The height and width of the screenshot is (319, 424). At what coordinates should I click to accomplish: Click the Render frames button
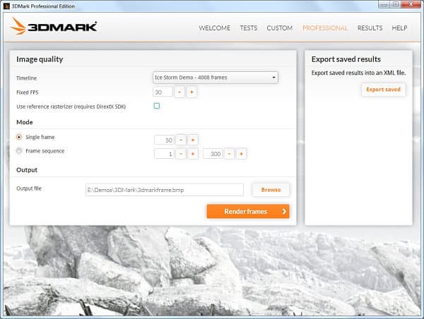click(248, 211)
